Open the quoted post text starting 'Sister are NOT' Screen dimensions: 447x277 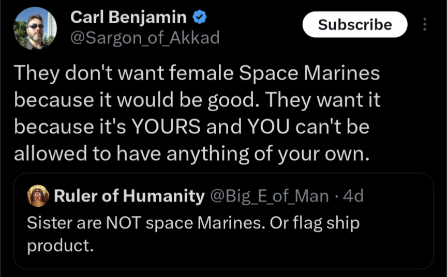tap(193, 234)
